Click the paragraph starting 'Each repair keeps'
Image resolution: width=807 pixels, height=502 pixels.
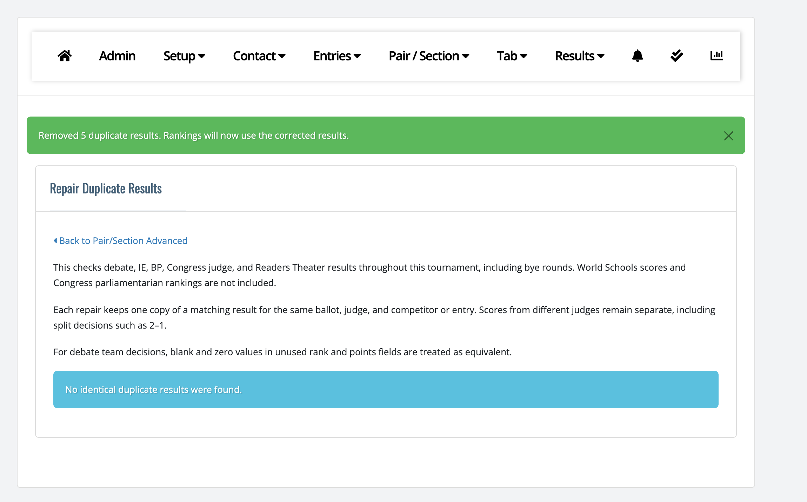384,318
